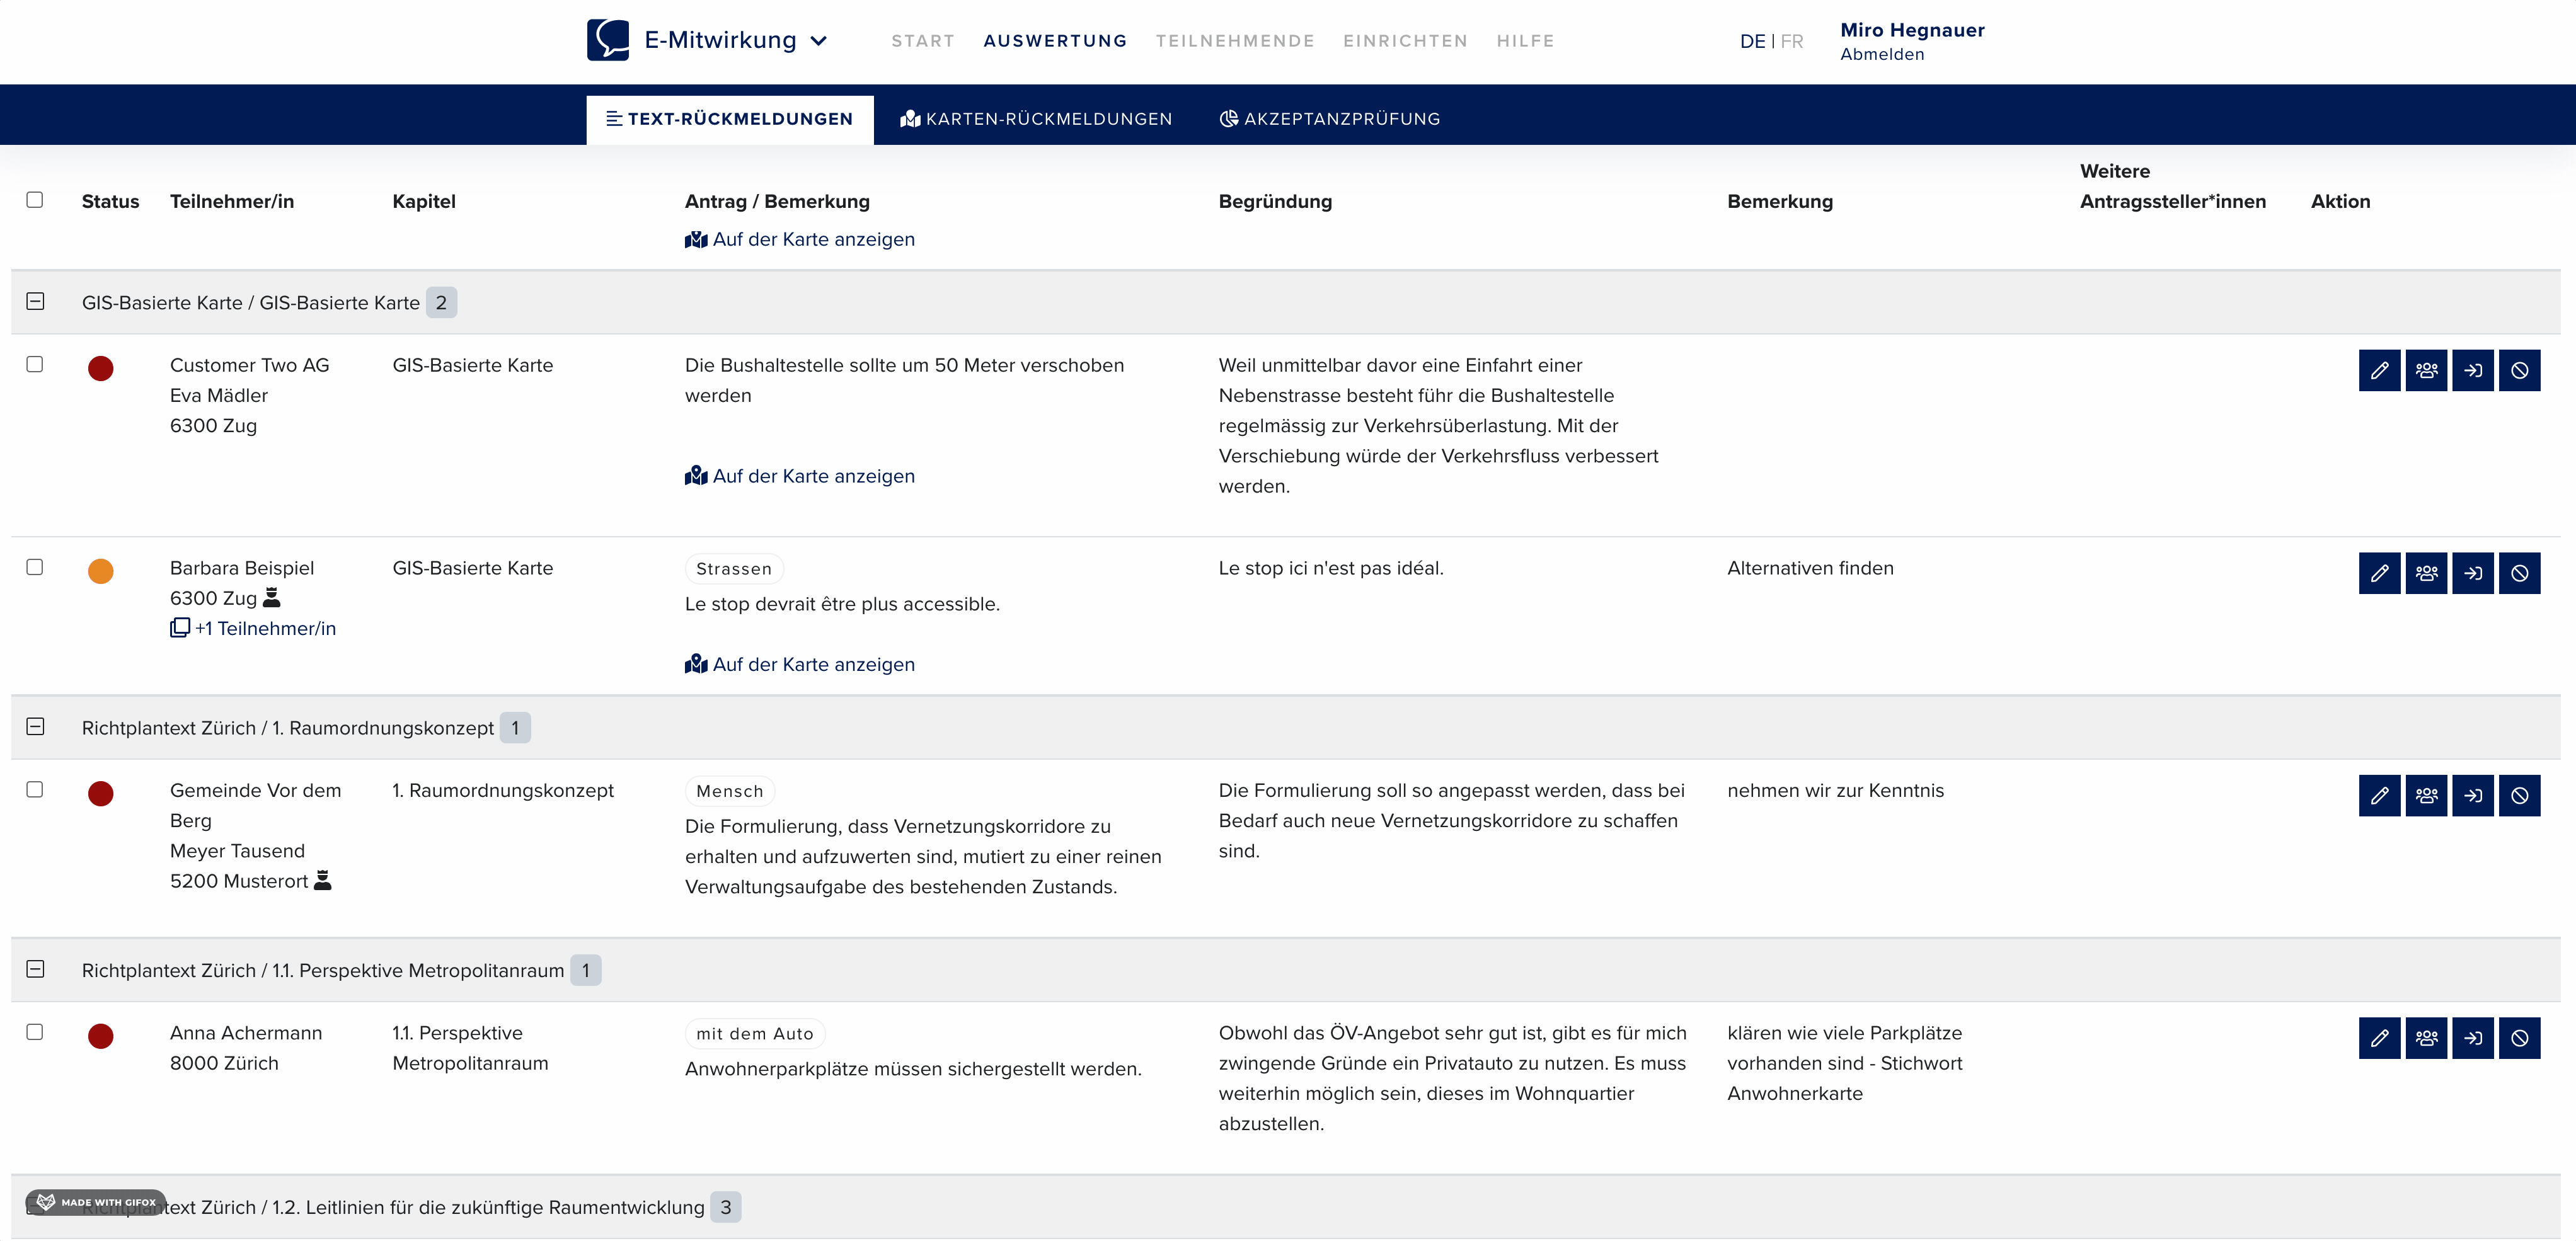Click the Begründung column header

point(1275,201)
